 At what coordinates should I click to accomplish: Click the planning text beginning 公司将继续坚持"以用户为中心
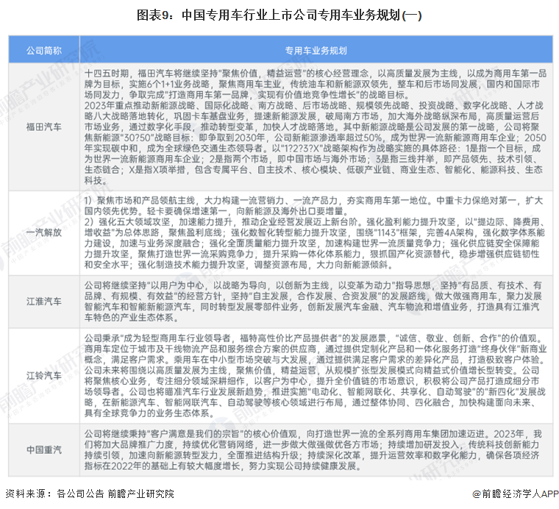click(313, 302)
